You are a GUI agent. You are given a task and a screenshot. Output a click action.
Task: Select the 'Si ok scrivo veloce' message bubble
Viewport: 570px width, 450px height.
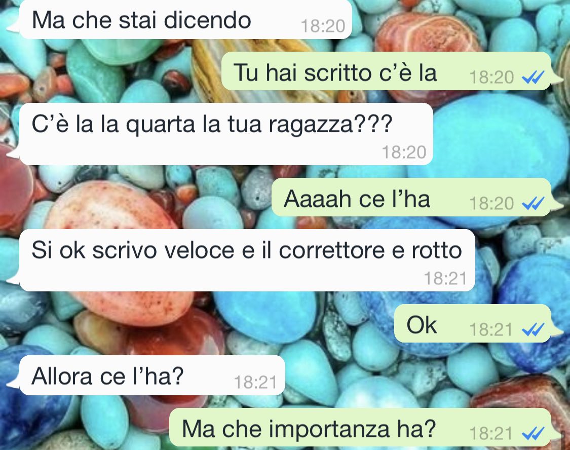tap(247, 260)
